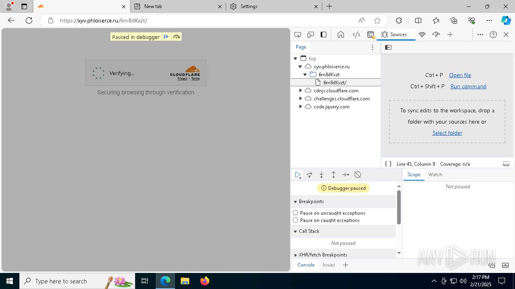Step to next statement
Image resolution: width=515 pixels, height=289 pixels.
[346, 175]
